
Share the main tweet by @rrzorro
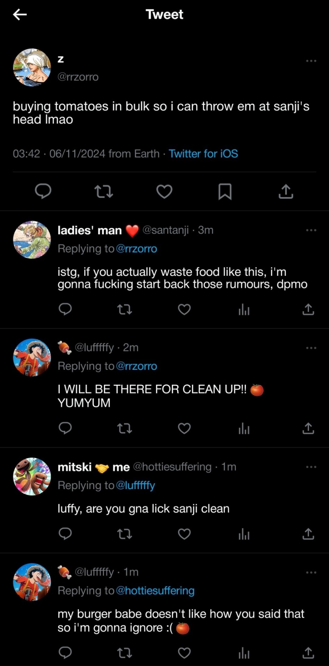coord(286,191)
